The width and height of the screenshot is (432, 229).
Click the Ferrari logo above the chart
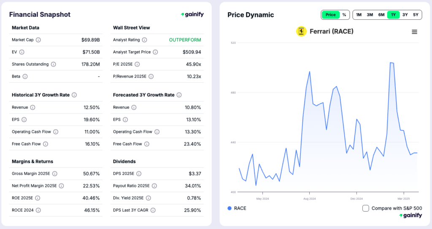point(301,31)
